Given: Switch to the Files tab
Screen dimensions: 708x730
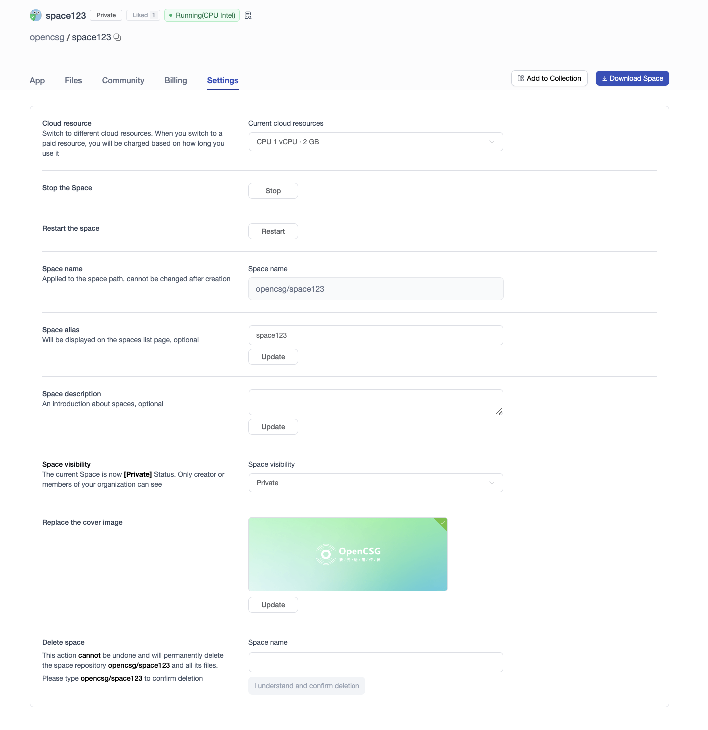Looking at the screenshot, I should coord(73,80).
